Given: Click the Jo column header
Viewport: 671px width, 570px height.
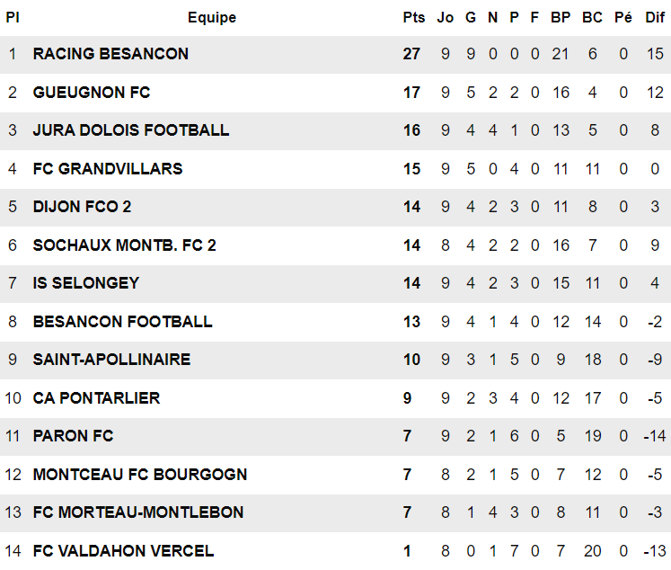Looking at the screenshot, I should [x=445, y=18].
